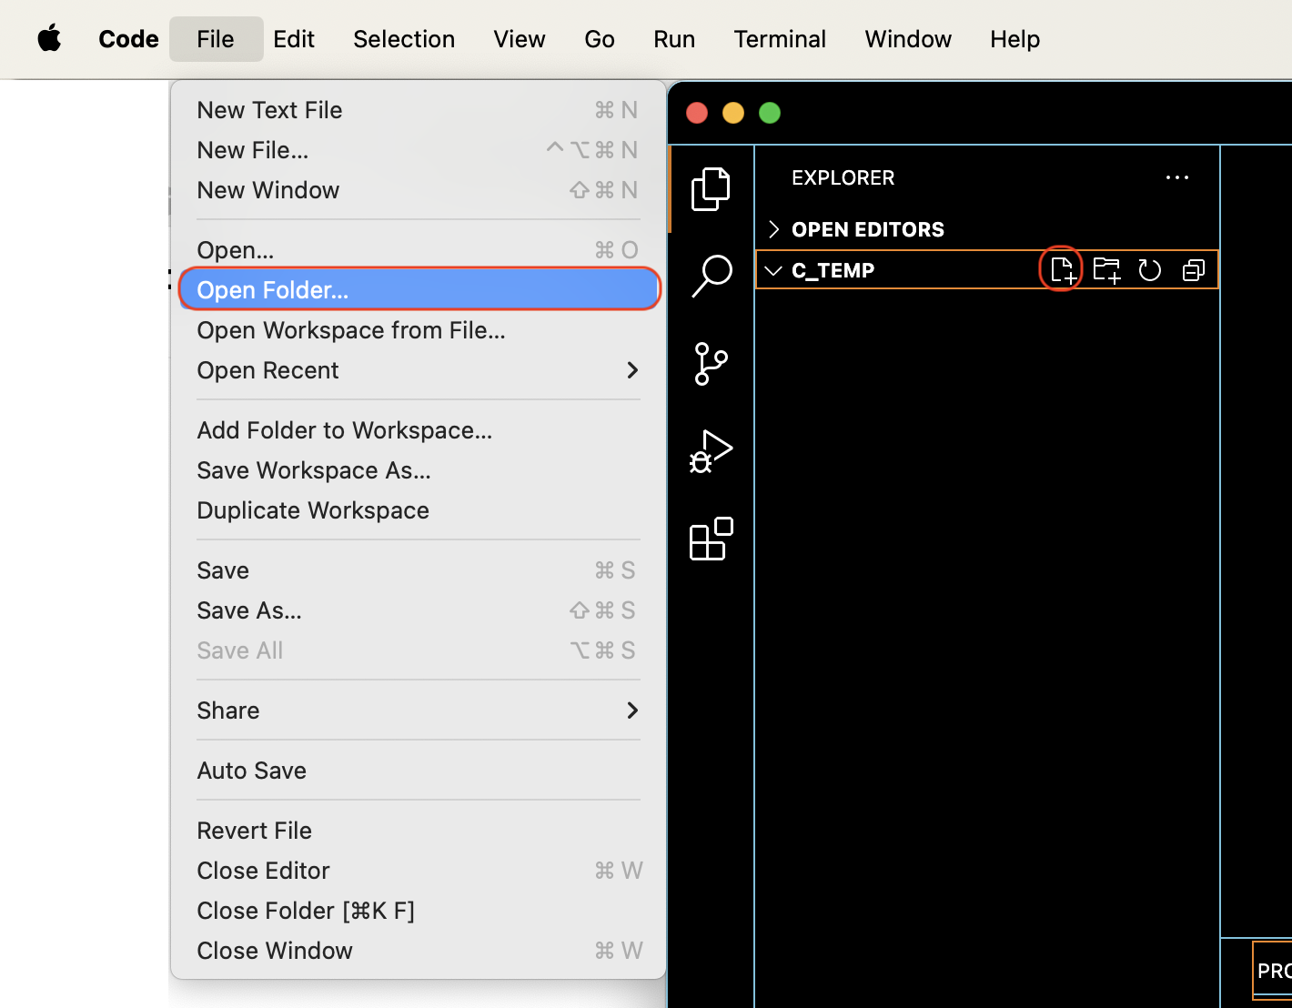
Task: Choose Save menu entry
Action: (x=419, y=570)
